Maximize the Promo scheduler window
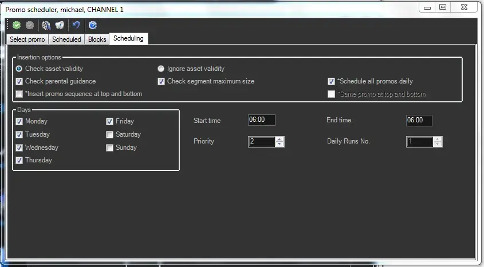This screenshot has height=267, width=484. 443,7
